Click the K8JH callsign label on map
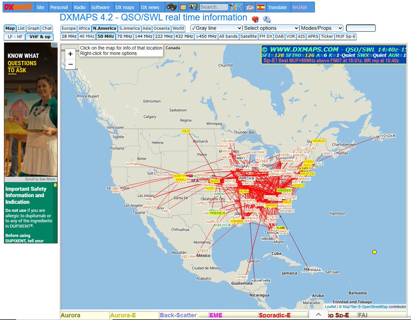The image size is (411, 320). pos(186,131)
